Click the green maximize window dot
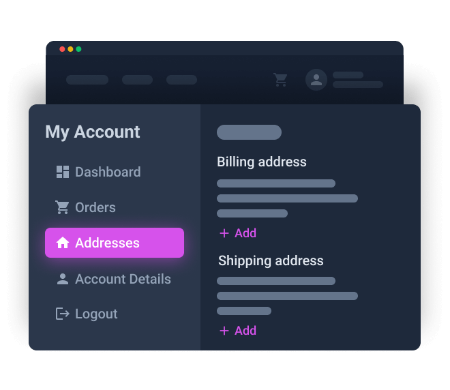Viewport: 450px width, 390px height. pyautogui.click(x=78, y=49)
